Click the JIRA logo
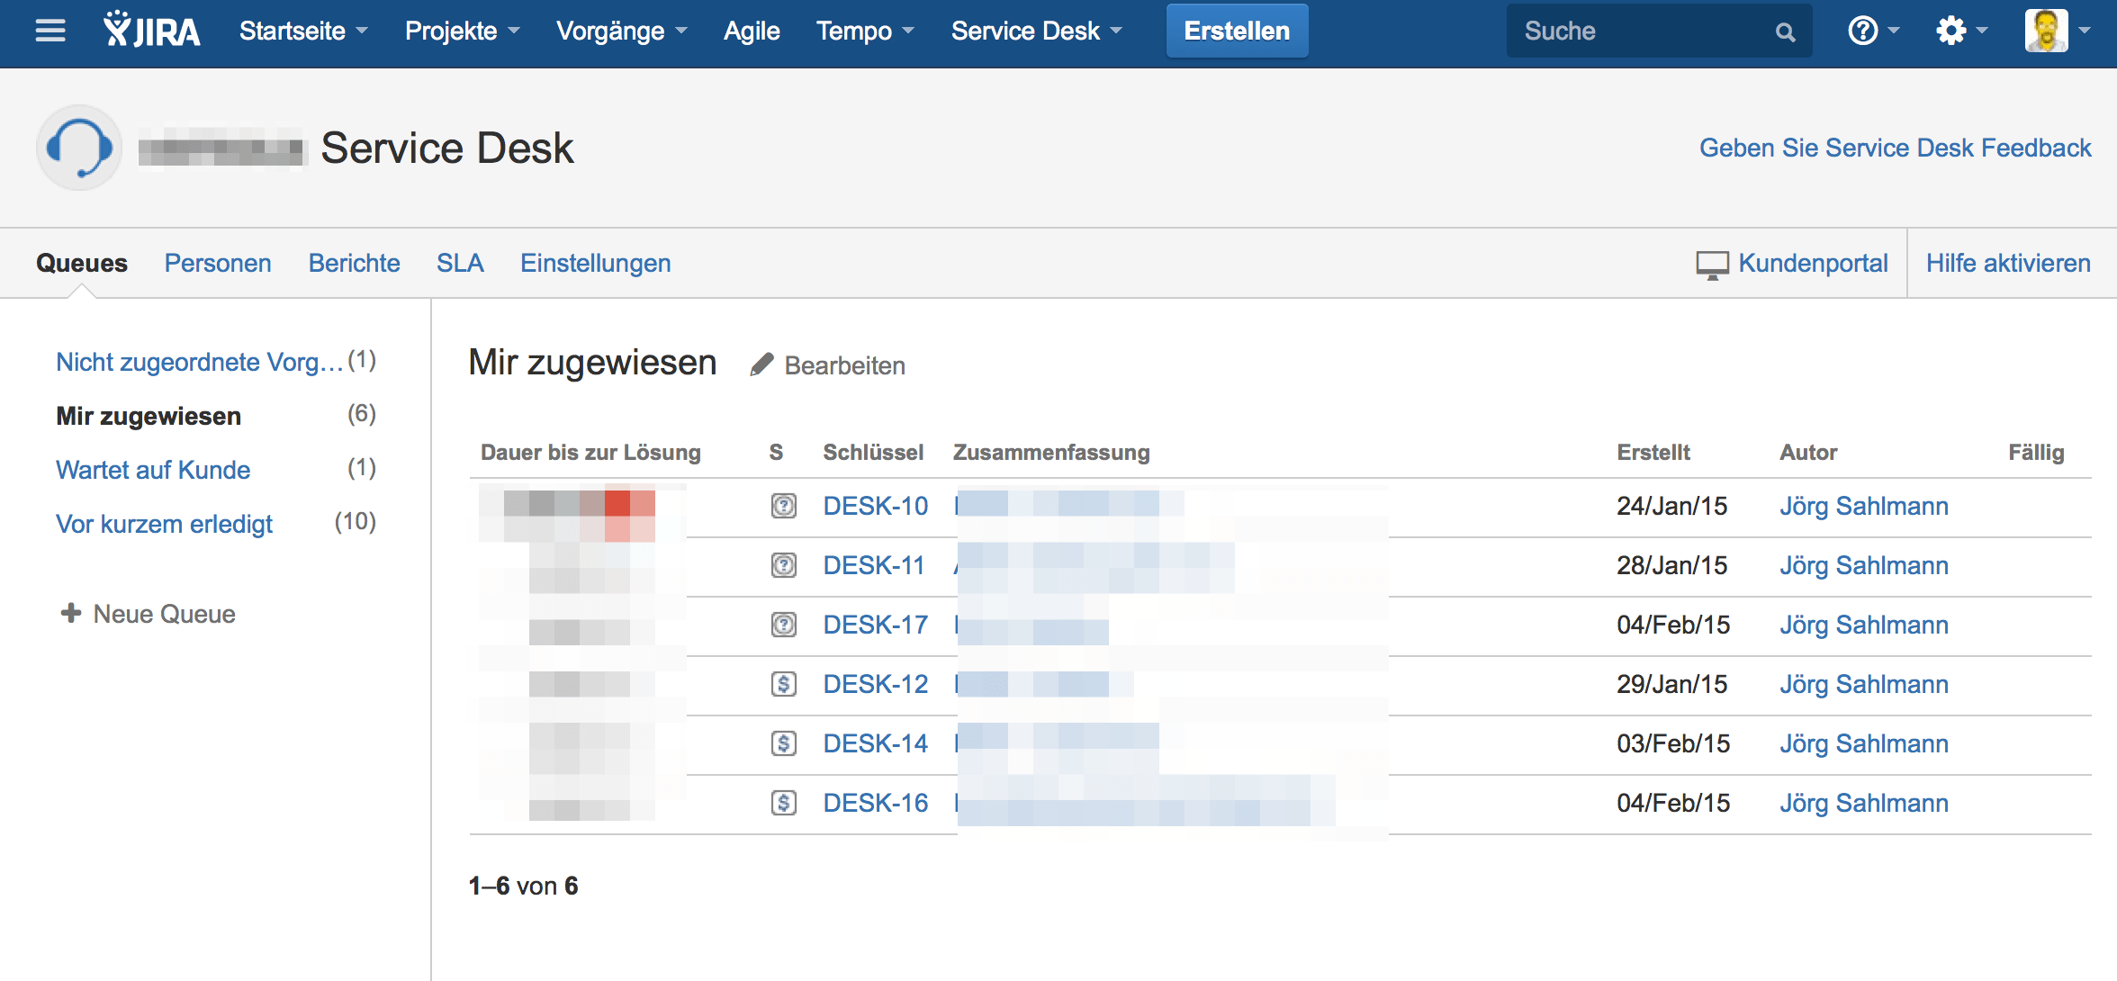This screenshot has height=981, width=2117. (151, 31)
